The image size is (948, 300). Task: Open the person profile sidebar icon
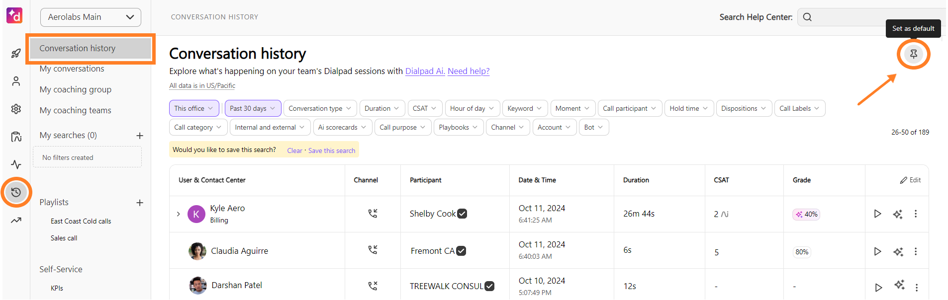pos(16,81)
